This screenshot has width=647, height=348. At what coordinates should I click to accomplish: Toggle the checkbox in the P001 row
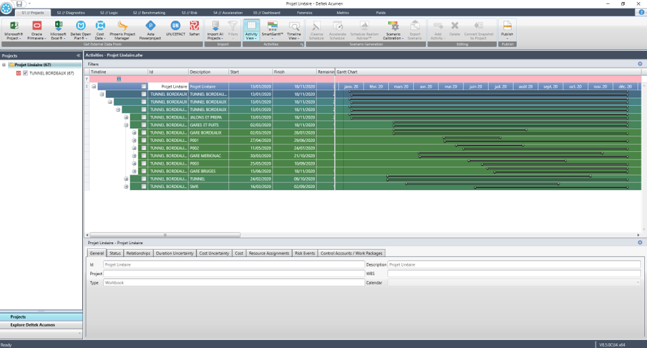pyautogui.click(x=143, y=140)
